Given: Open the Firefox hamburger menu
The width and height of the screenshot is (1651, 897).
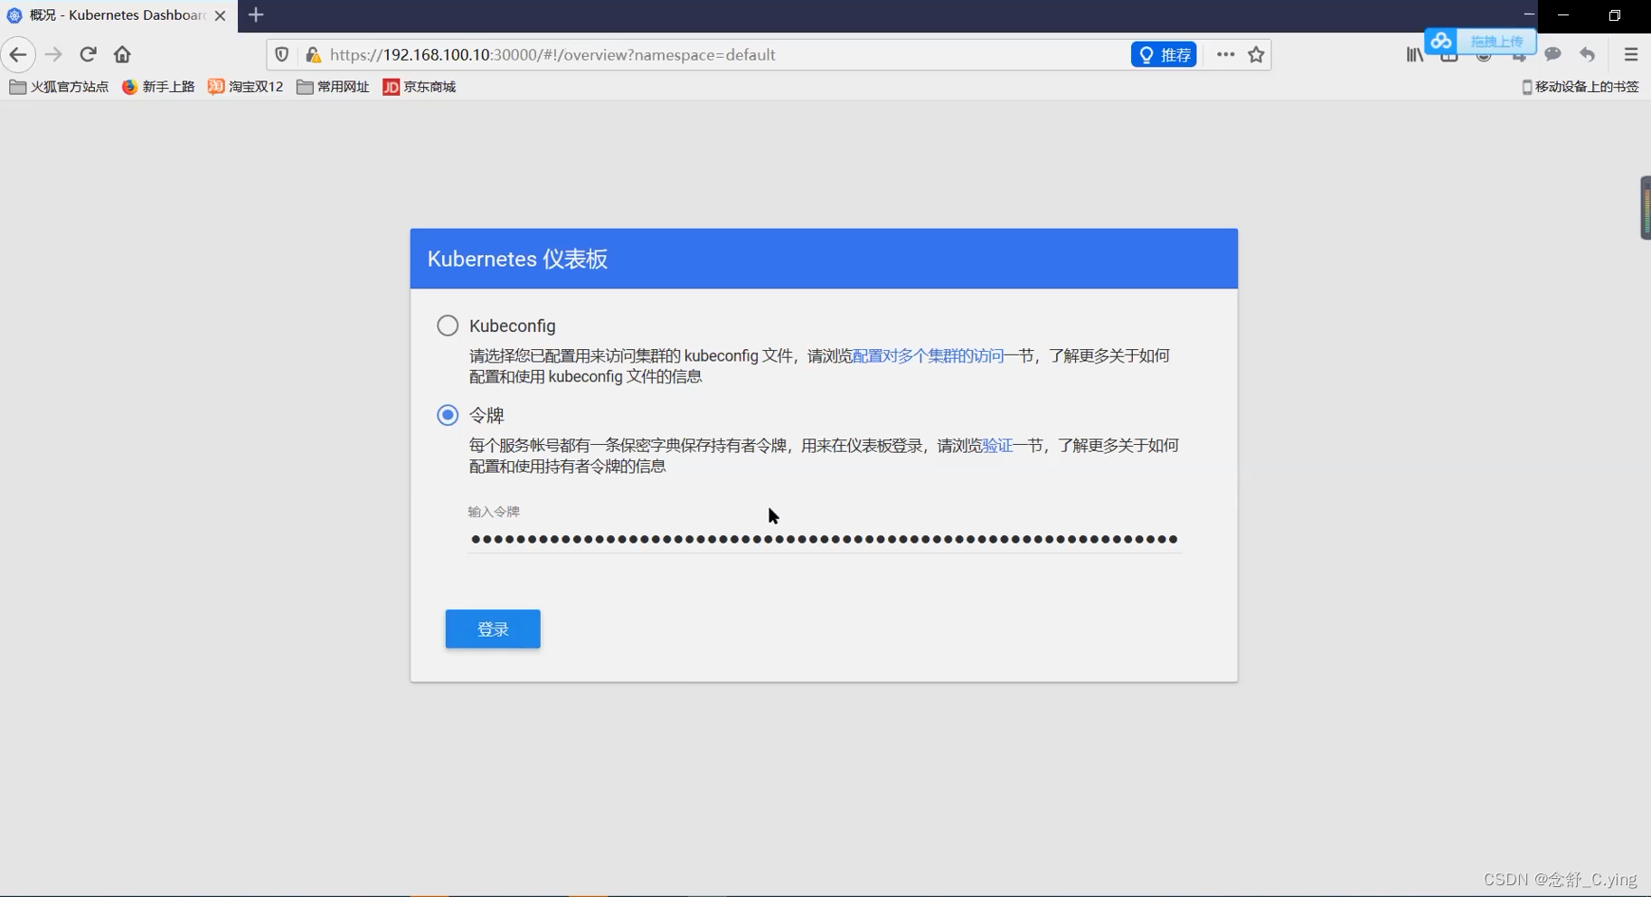Looking at the screenshot, I should [x=1631, y=54].
